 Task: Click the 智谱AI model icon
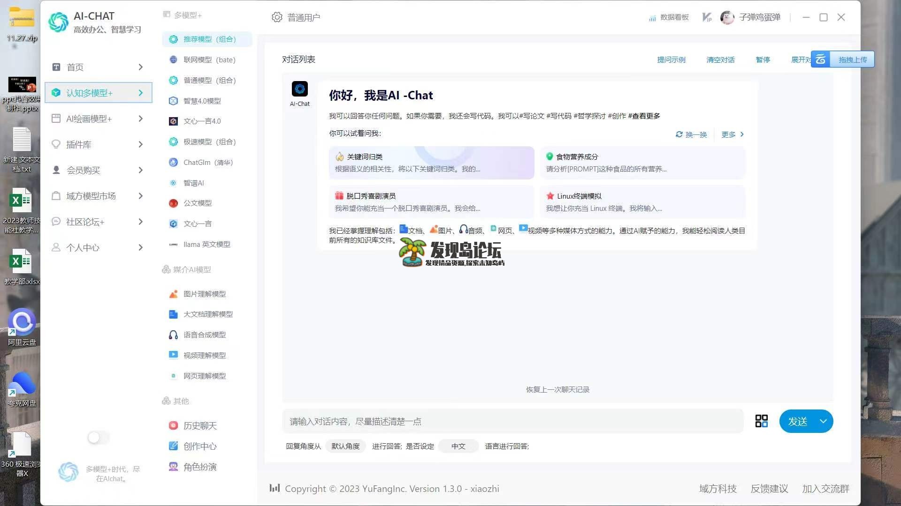173,183
